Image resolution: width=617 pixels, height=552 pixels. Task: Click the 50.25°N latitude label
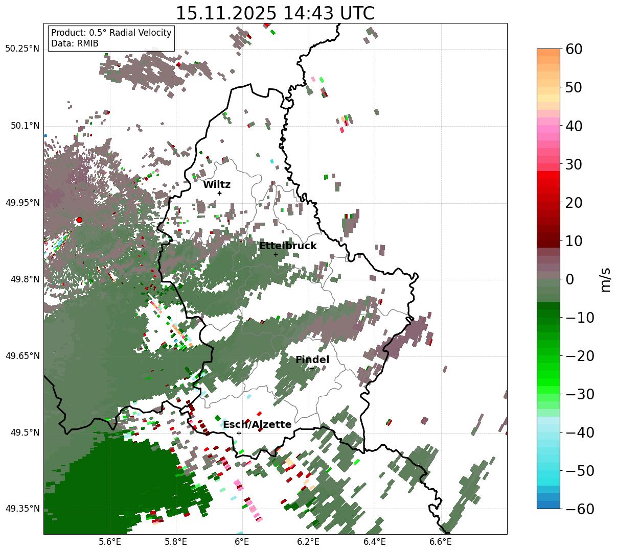[x=22, y=49]
